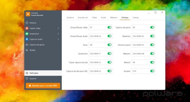Maximize the Icecream Screen Recorder window

tap(156, 12)
